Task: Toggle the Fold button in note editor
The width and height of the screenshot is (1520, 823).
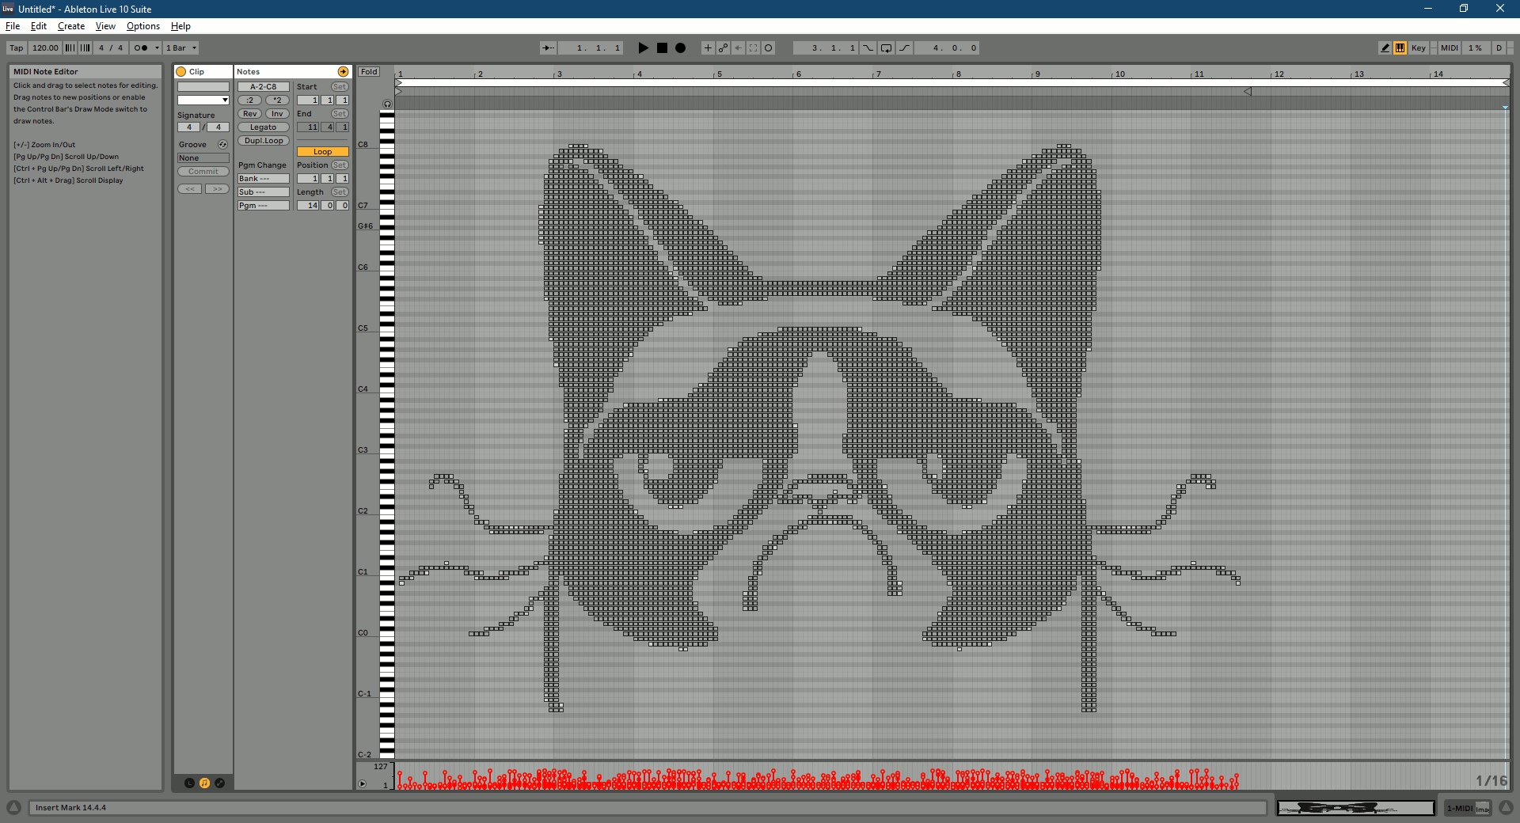Action: pos(369,72)
